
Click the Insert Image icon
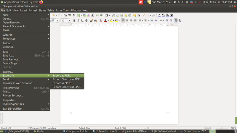(x=84, y=15)
